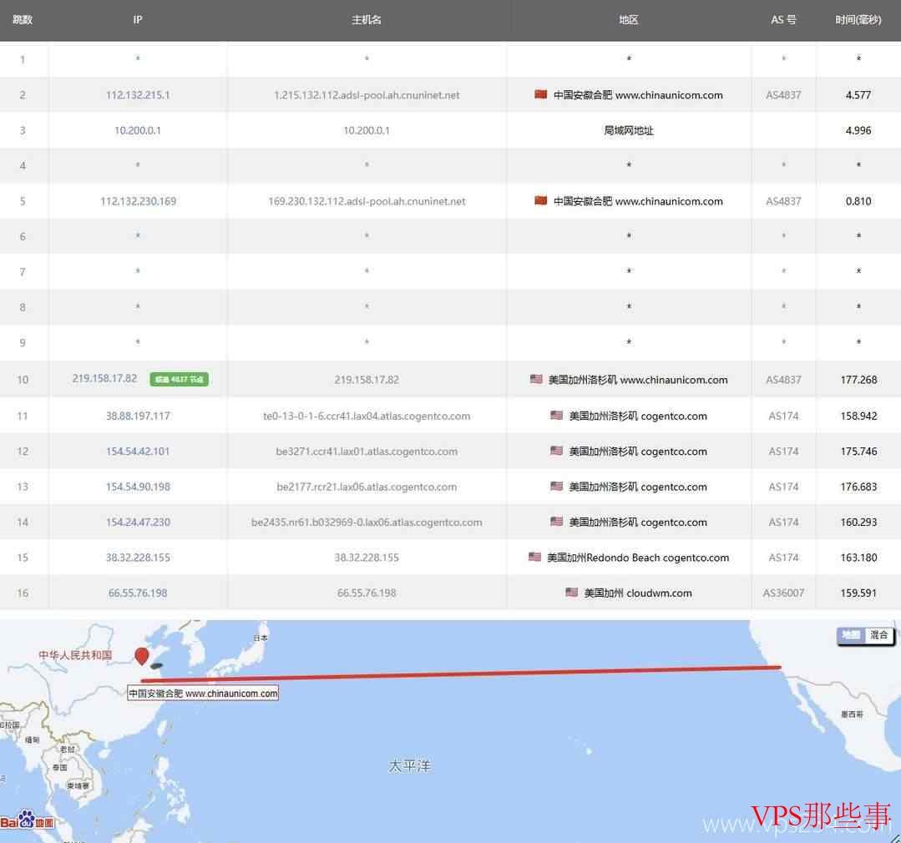Click the 4.996 time value
901x843 pixels.
(x=858, y=130)
